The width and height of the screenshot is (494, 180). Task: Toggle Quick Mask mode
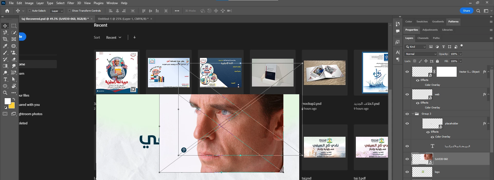point(5,114)
